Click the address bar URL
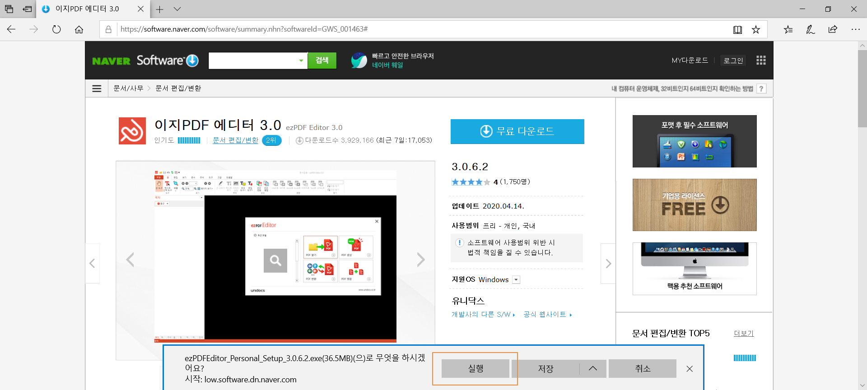Screen dimensions: 867x390 244,29
